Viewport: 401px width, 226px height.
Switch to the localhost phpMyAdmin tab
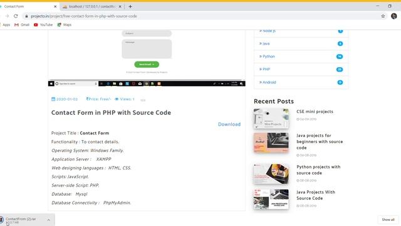click(92, 6)
